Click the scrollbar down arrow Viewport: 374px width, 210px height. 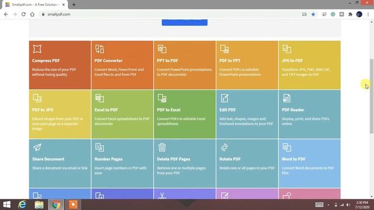[x=372, y=197]
